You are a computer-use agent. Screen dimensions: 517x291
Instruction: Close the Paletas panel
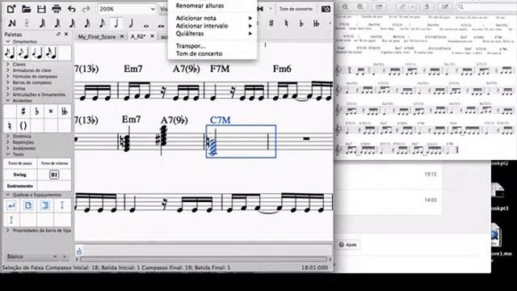click(x=66, y=34)
